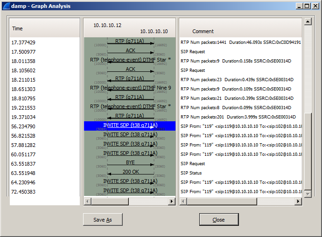Maximize the Graph Analysis window

(x=306, y=6)
